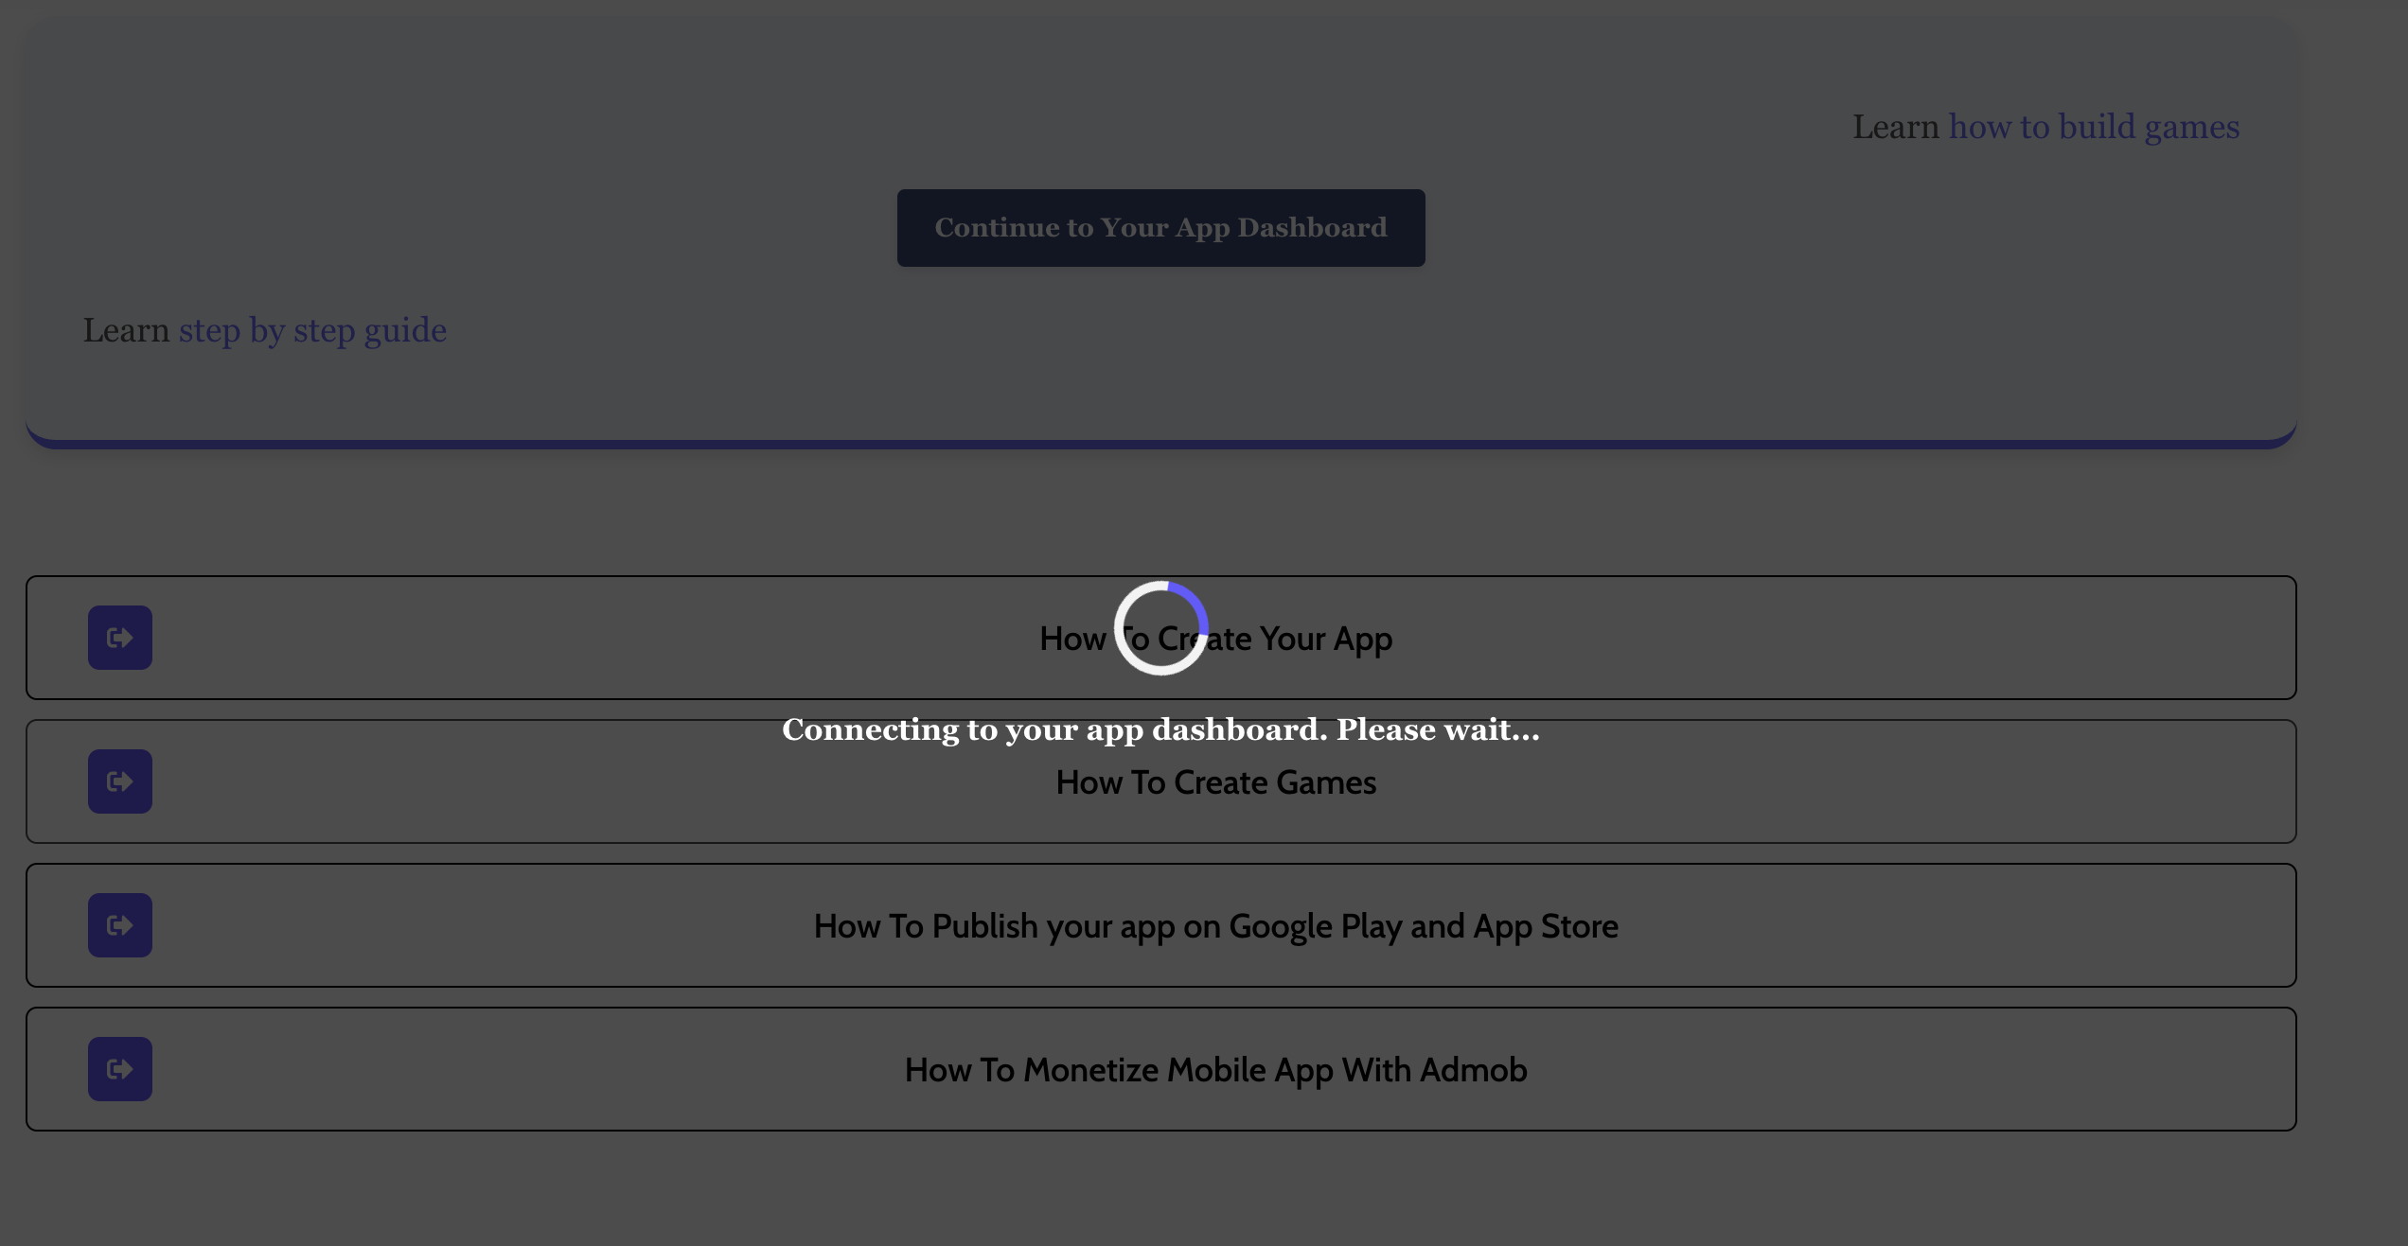Open How To Publish your app guide title
The height and width of the screenshot is (1246, 2408).
click(1216, 926)
